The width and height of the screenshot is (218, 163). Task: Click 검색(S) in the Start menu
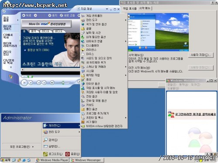pos(61,140)
